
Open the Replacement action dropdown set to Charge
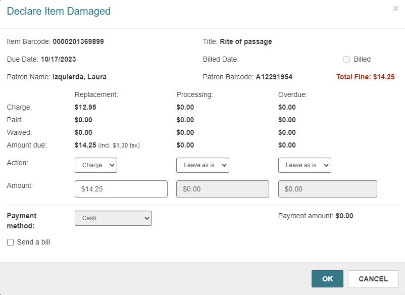[x=96, y=165]
